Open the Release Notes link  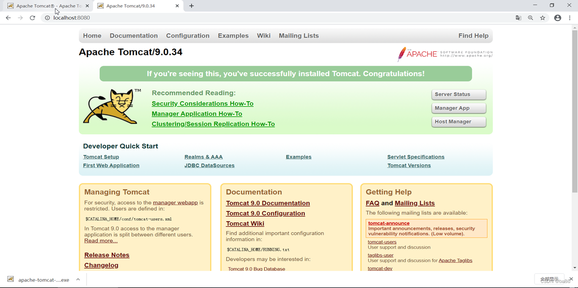pyautogui.click(x=107, y=255)
